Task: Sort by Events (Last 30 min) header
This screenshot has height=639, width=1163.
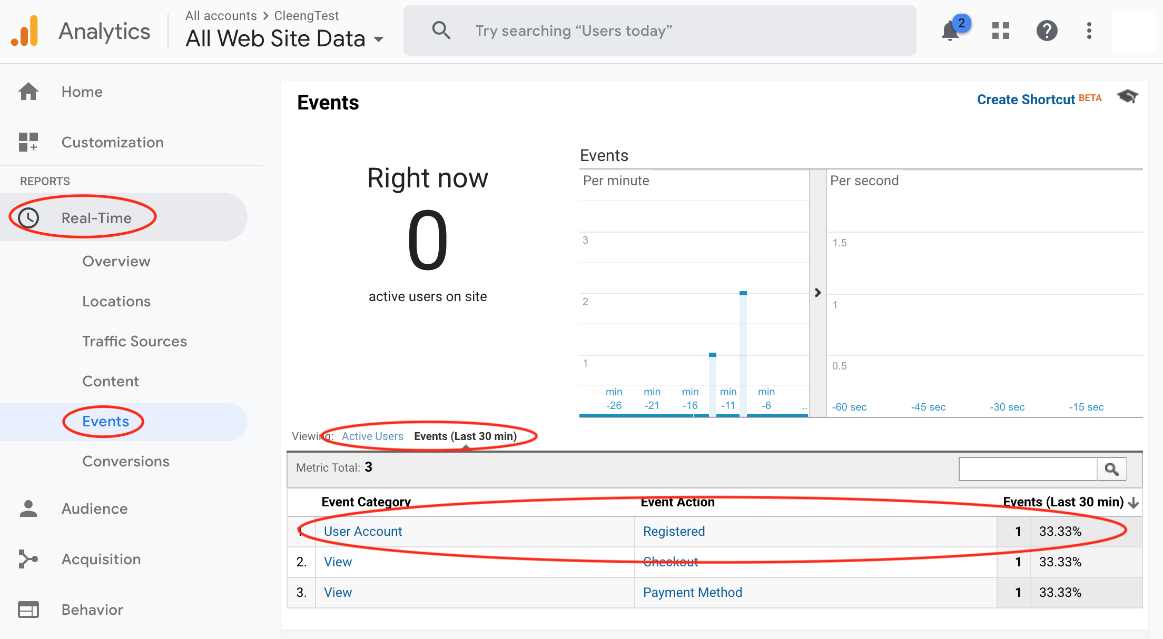Action: point(1063,502)
